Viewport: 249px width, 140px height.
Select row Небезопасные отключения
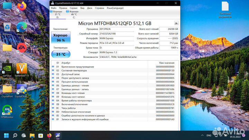113,112
